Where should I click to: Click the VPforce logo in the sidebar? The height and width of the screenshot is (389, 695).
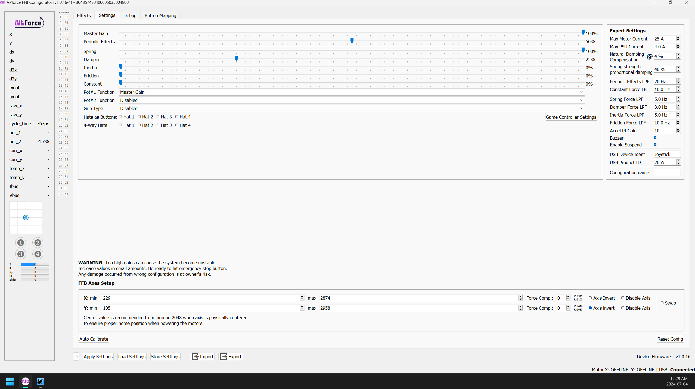[x=29, y=22]
